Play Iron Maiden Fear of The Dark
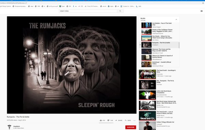This screenshot has width=205, height=130. [159, 25]
